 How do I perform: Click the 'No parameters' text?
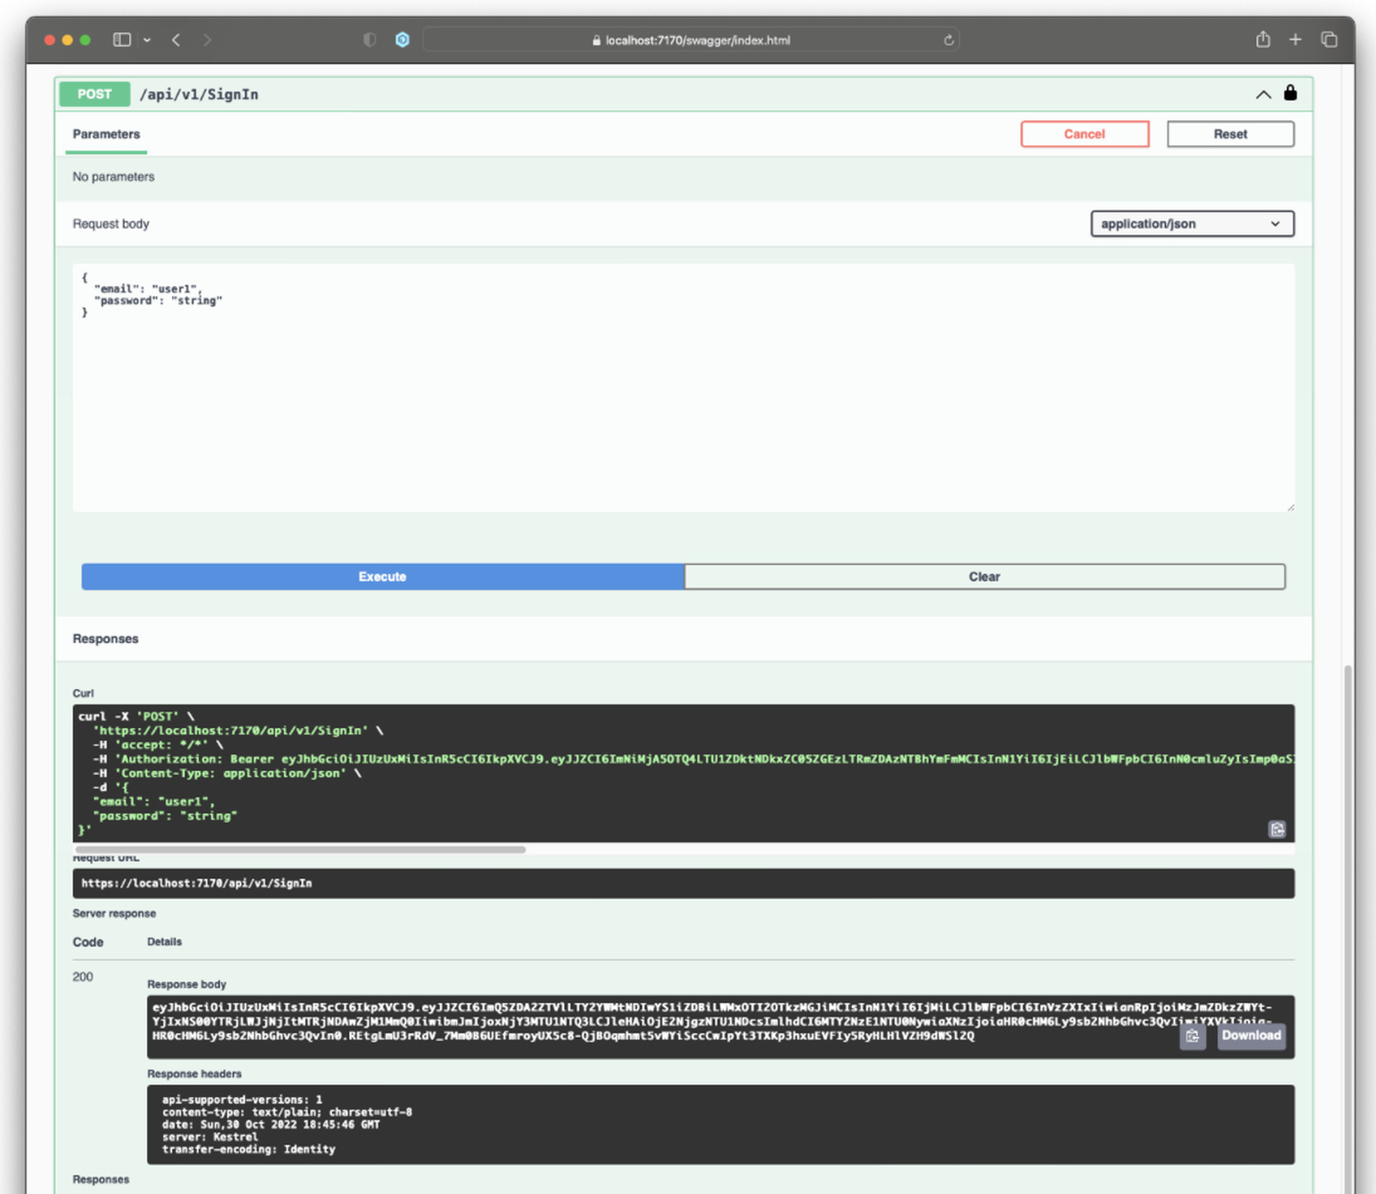click(114, 177)
